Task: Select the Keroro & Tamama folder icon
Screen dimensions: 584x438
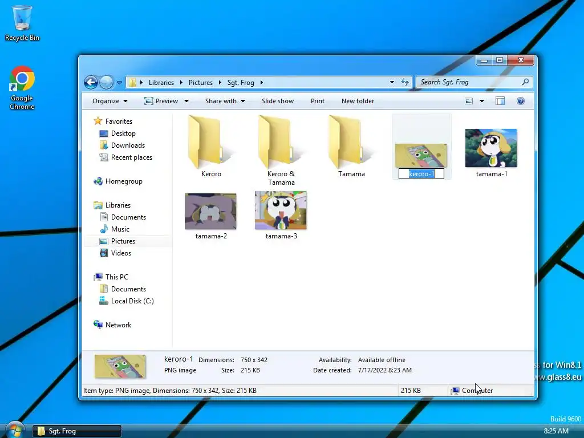Action: click(x=281, y=141)
